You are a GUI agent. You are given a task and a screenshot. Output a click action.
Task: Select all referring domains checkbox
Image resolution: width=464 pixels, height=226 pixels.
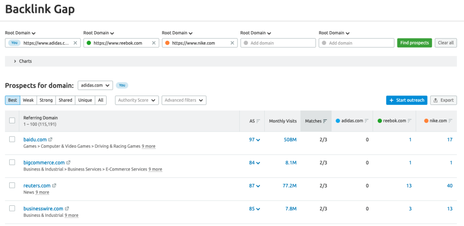(12, 120)
